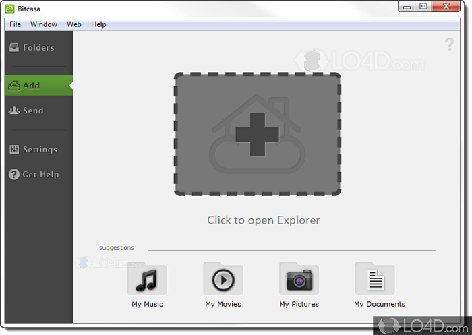The image size is (472, 335).
Task: Select the Get Help label in sidebar
Action: [40, 175]
